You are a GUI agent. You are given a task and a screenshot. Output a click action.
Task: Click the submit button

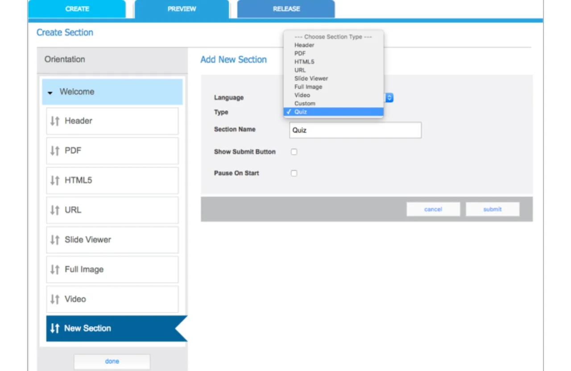coord(492,209)
